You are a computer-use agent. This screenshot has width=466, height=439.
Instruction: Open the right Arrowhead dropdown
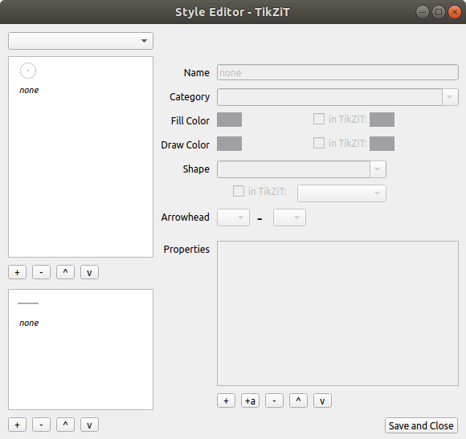click(289, 217)
